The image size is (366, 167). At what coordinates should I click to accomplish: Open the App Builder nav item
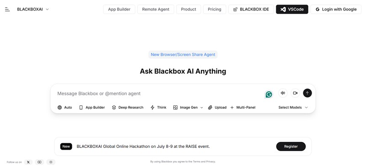coord(119,9)
